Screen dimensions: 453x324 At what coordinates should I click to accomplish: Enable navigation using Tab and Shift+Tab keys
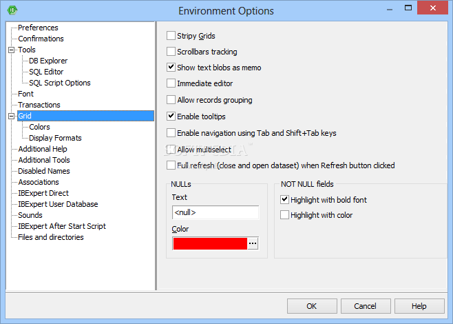tap(171, 133)
